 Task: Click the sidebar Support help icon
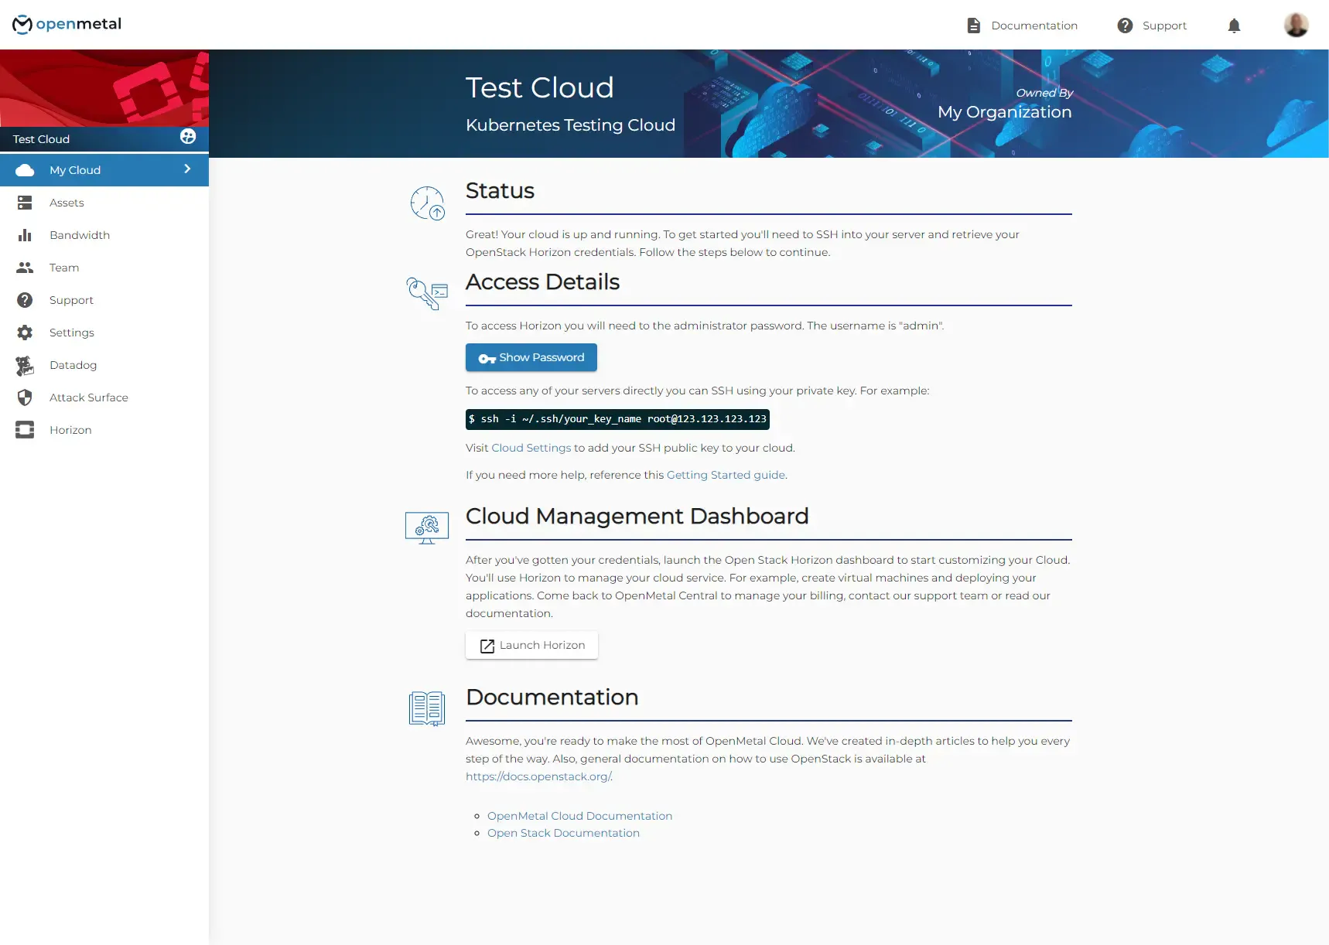click(25, 300)
